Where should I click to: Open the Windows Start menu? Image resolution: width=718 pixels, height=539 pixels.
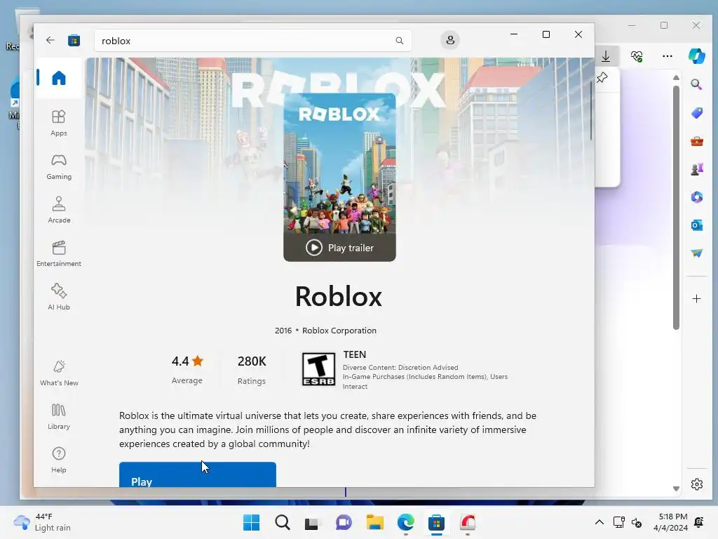[251, 522]
